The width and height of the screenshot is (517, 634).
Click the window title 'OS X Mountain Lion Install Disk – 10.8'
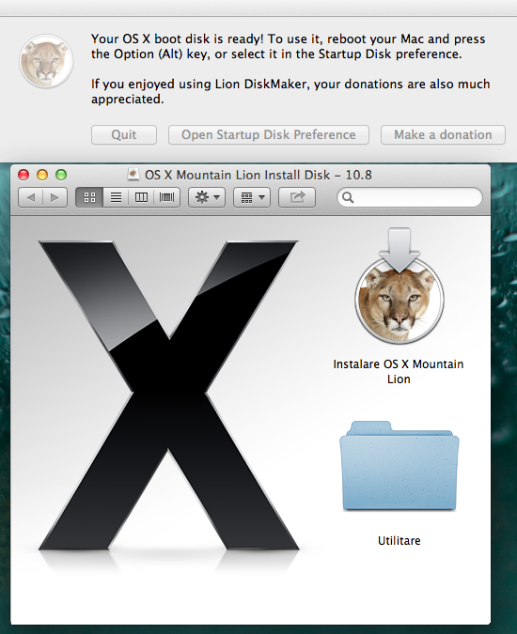click(258, 175)
